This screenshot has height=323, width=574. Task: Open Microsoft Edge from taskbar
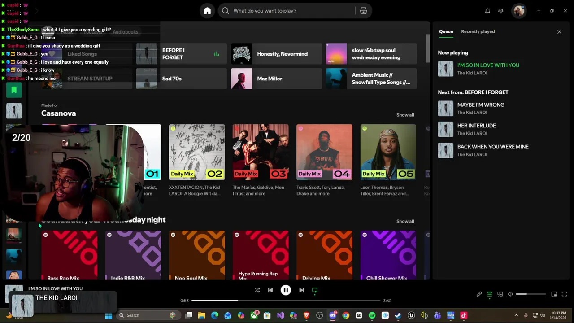pyautogui.click(x=215, y=315)
